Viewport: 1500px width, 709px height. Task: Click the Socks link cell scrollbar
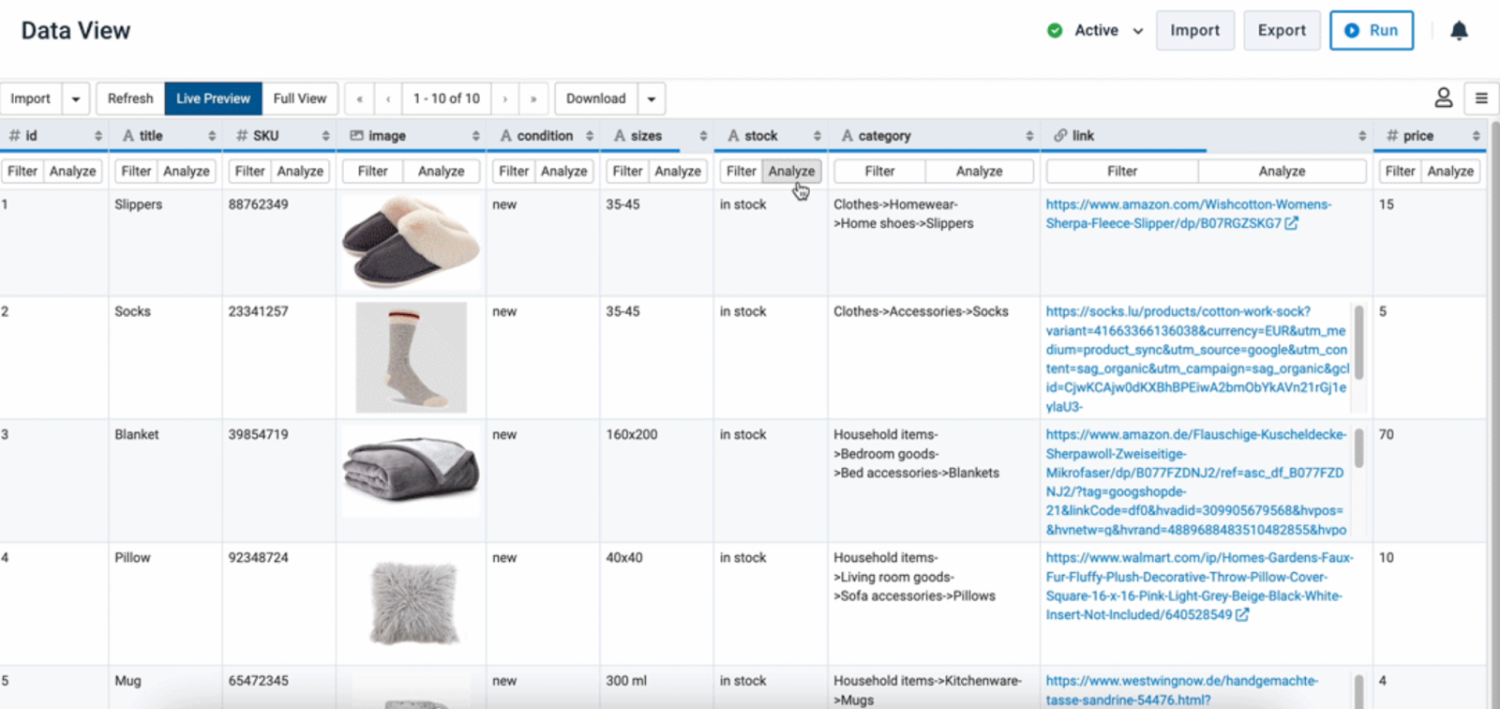tap(1358, 342)
